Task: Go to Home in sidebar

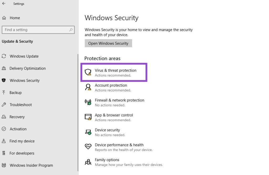Action: [x=15, y=18]
